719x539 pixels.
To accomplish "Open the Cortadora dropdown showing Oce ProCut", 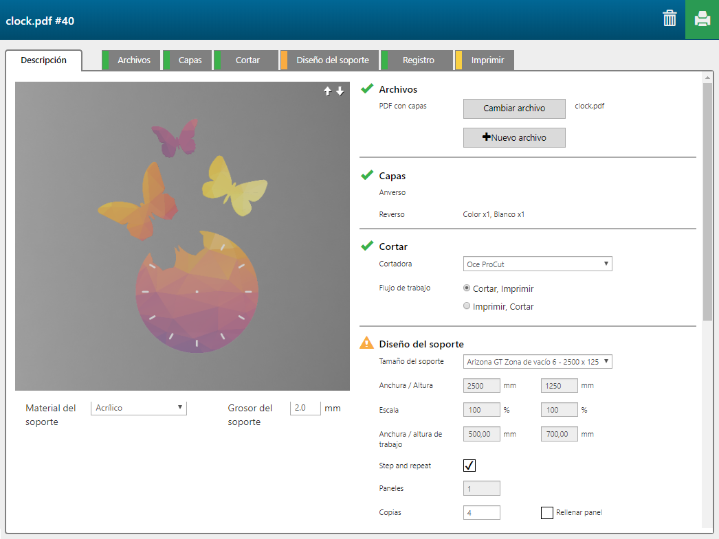I will [537, 264].
